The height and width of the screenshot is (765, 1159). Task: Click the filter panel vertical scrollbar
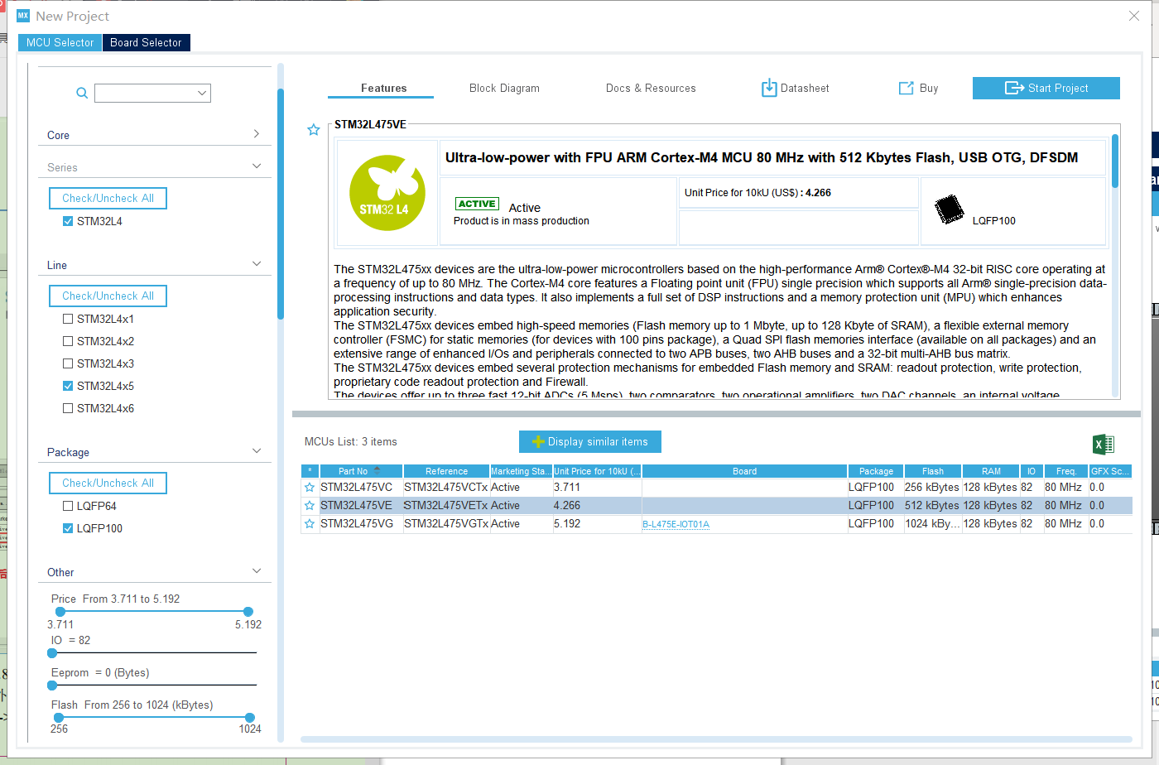(x=281, y=203)
